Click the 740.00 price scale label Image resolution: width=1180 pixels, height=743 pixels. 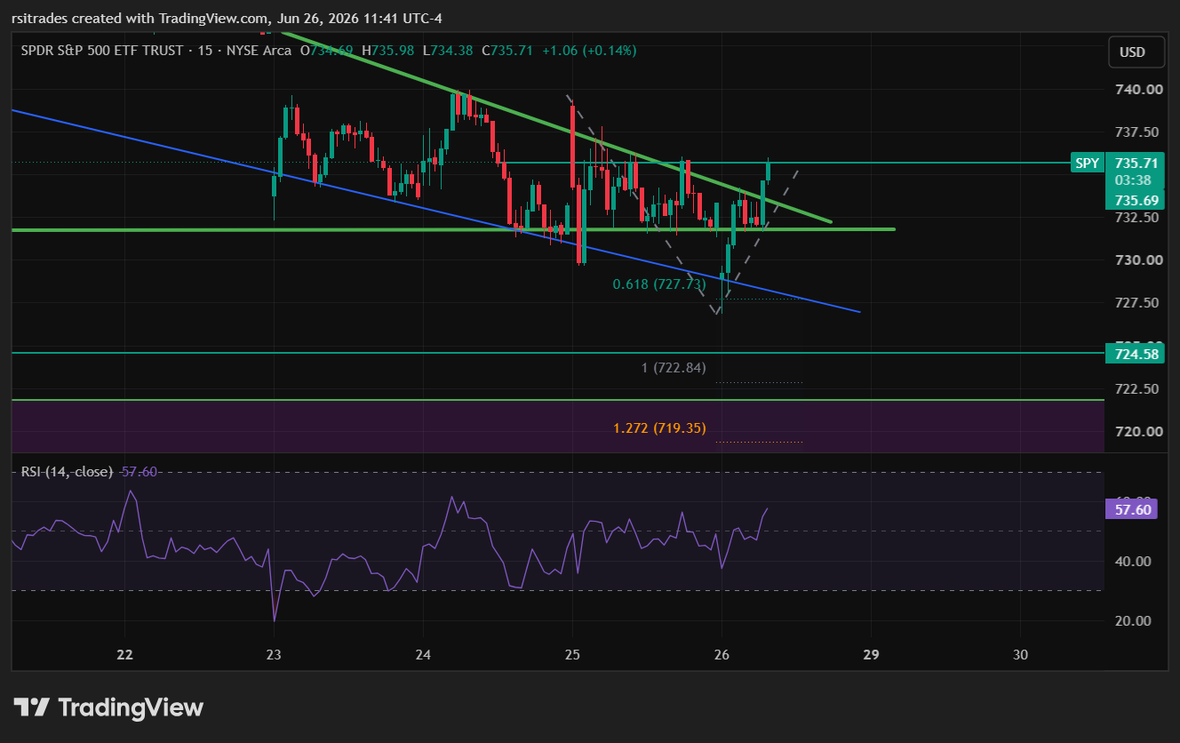1138,90
